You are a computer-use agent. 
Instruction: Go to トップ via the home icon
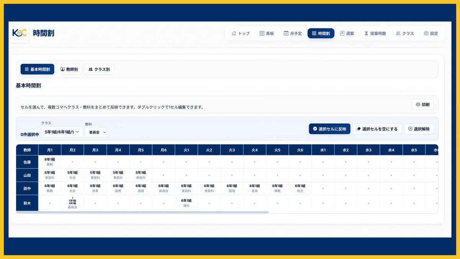(x=234, y=33)
